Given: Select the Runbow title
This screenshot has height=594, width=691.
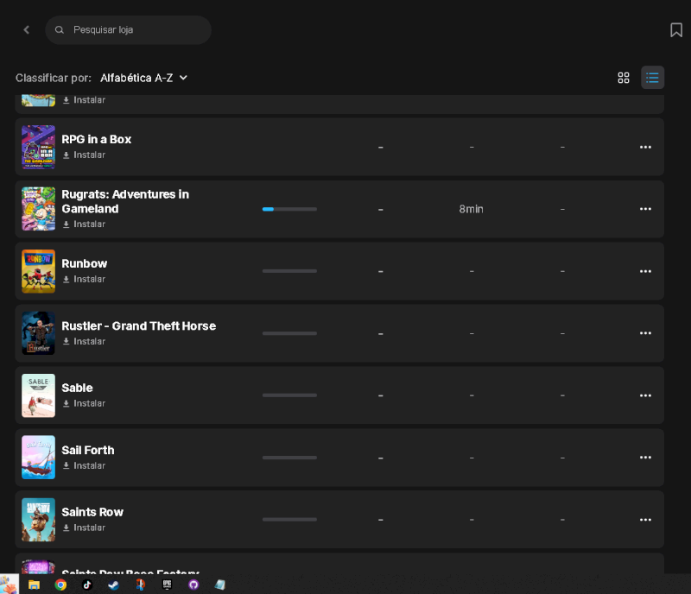Looking at the screenshot, I should pos(84,263).
